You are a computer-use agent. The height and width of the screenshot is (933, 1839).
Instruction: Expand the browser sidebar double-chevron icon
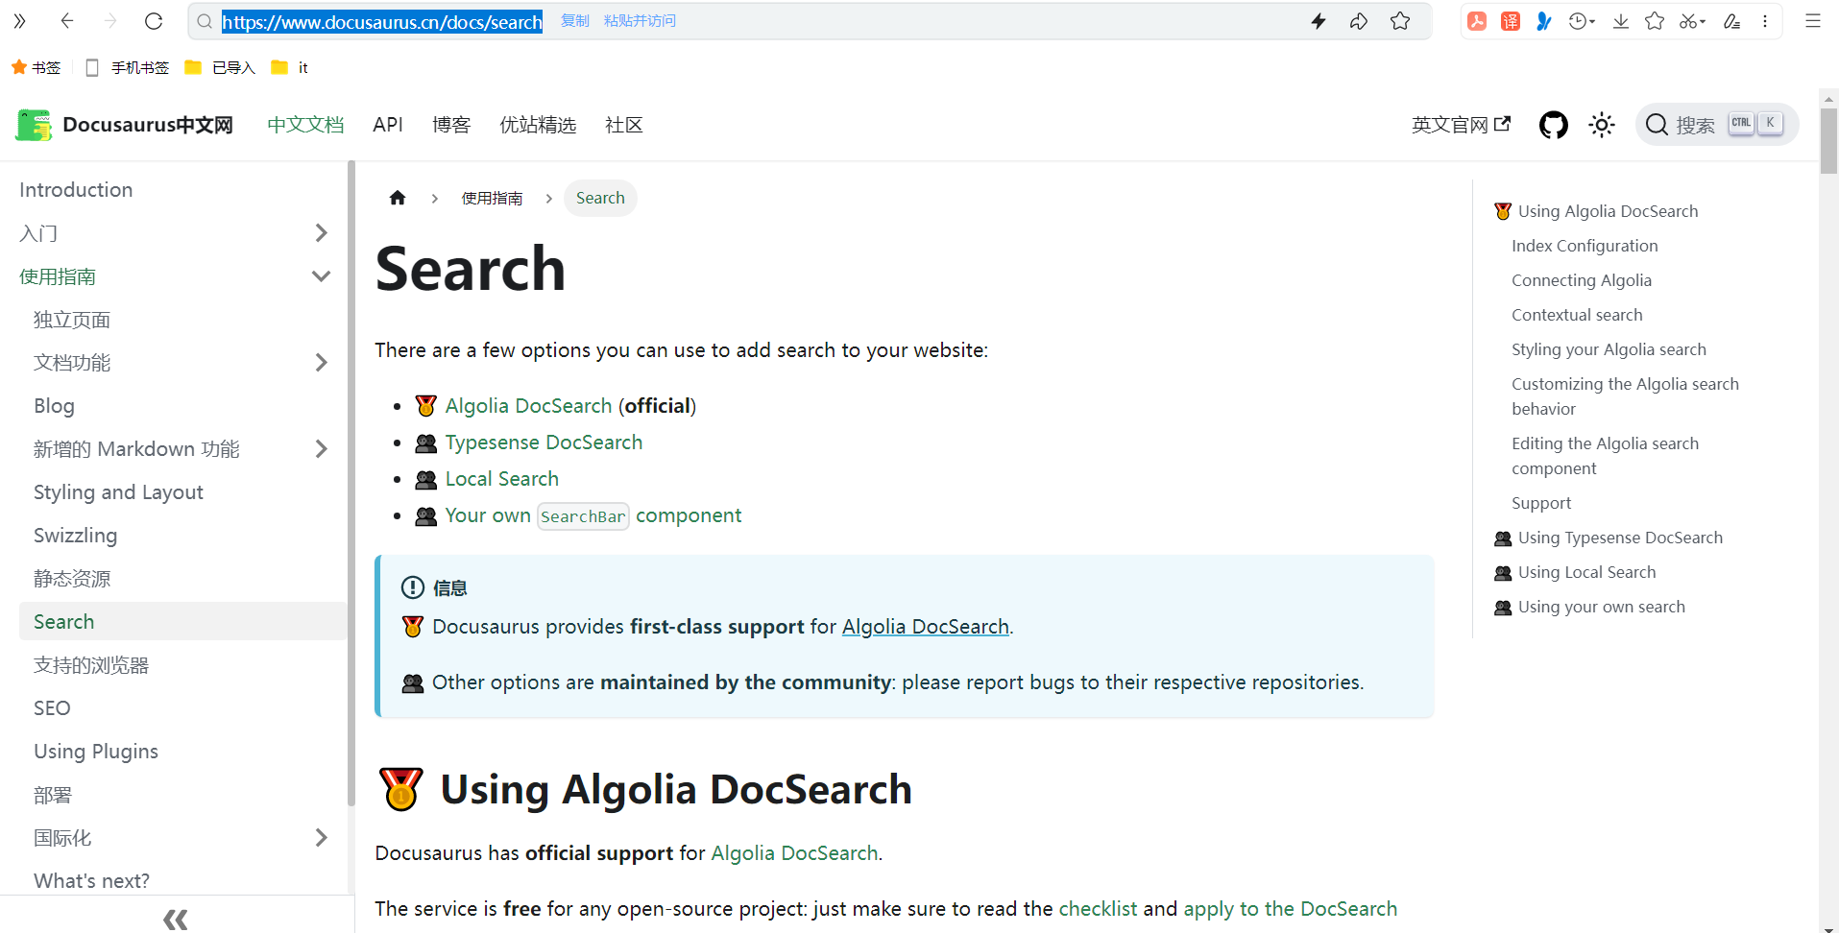click(19, 21)
